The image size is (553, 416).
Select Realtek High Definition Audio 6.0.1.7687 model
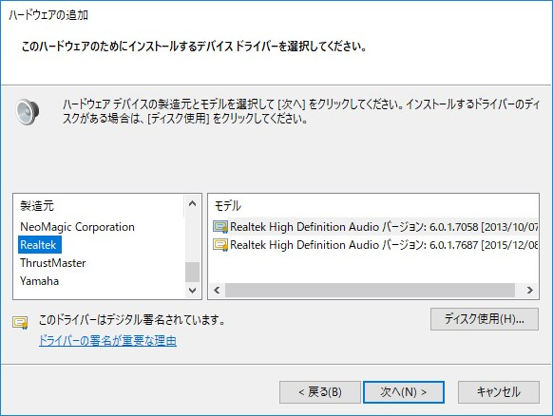pyautogui.click(x=374, y=245)
